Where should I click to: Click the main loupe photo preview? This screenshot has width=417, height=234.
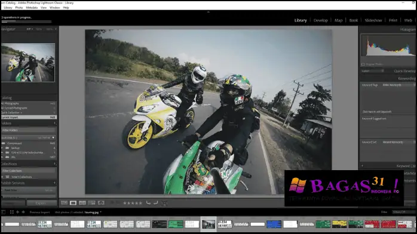pyautogui.click(x=208, y=112)
